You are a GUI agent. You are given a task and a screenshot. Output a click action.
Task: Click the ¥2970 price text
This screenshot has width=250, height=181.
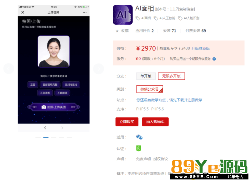tap(146, 48)
